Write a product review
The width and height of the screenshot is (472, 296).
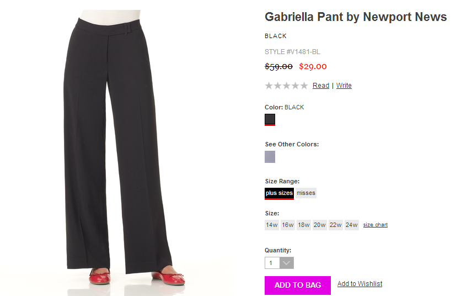coord(344,86)
